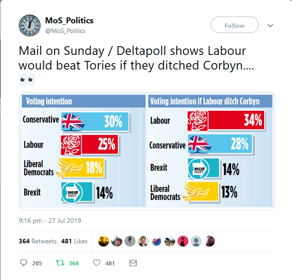The height and width of the screenshot is (280, 292).
Task: Open the tweet timestamp 27 Jul 2019
Action: point(50,221)
